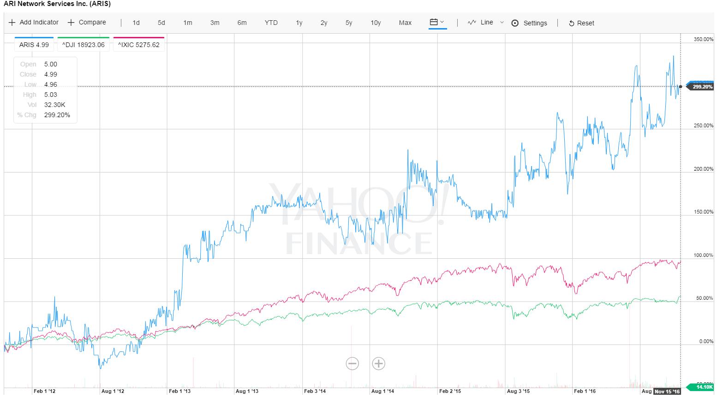Select the ^DJI 18923.06 legend tag
Viewport: 717px width, 398px height.
click(84, 45)
